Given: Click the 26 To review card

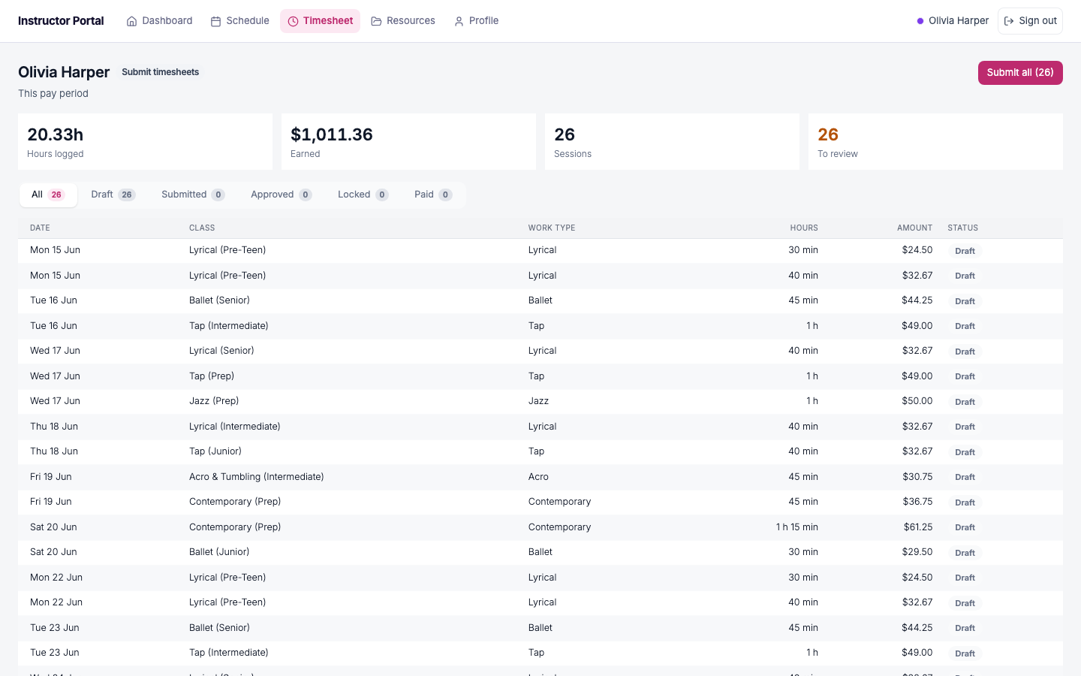Looking at the screenshot, I should [x=935, y=141].
